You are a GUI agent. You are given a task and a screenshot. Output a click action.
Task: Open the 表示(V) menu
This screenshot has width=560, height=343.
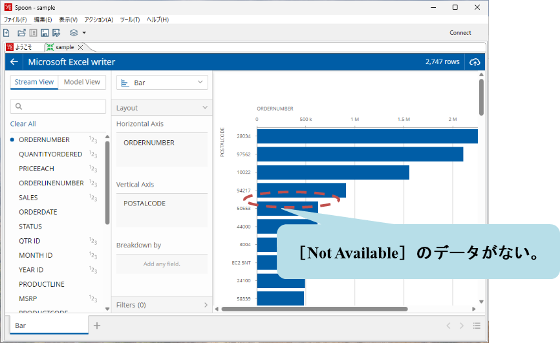click(68, 19)
